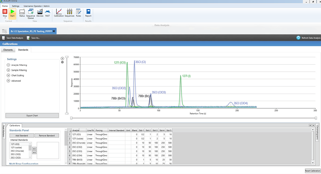Image resolution: width=321 pixels, height=174 pixels.
Task: Click the green Start button
Action: tap(12, 13)
